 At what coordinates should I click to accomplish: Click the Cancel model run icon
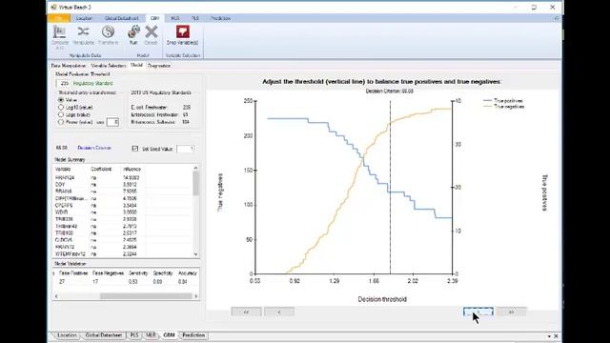(x=151, y=35)
